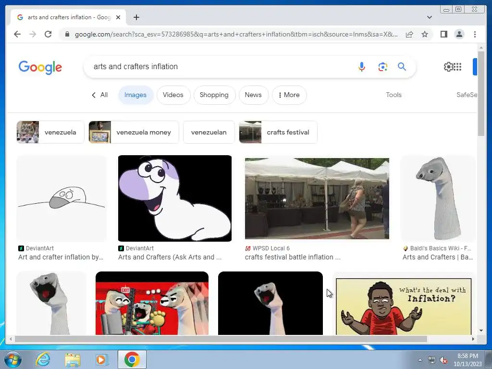This screenshot has height=369, width=492.
Task: Search by image with Google Lens icon
Action: [x=382, y=66]
